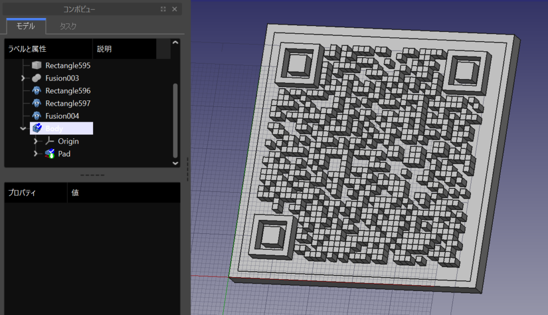Viewport: 548px width, 315px height.
Task: Click the tree scrollbar up arrow
Action: click(176, 43)
